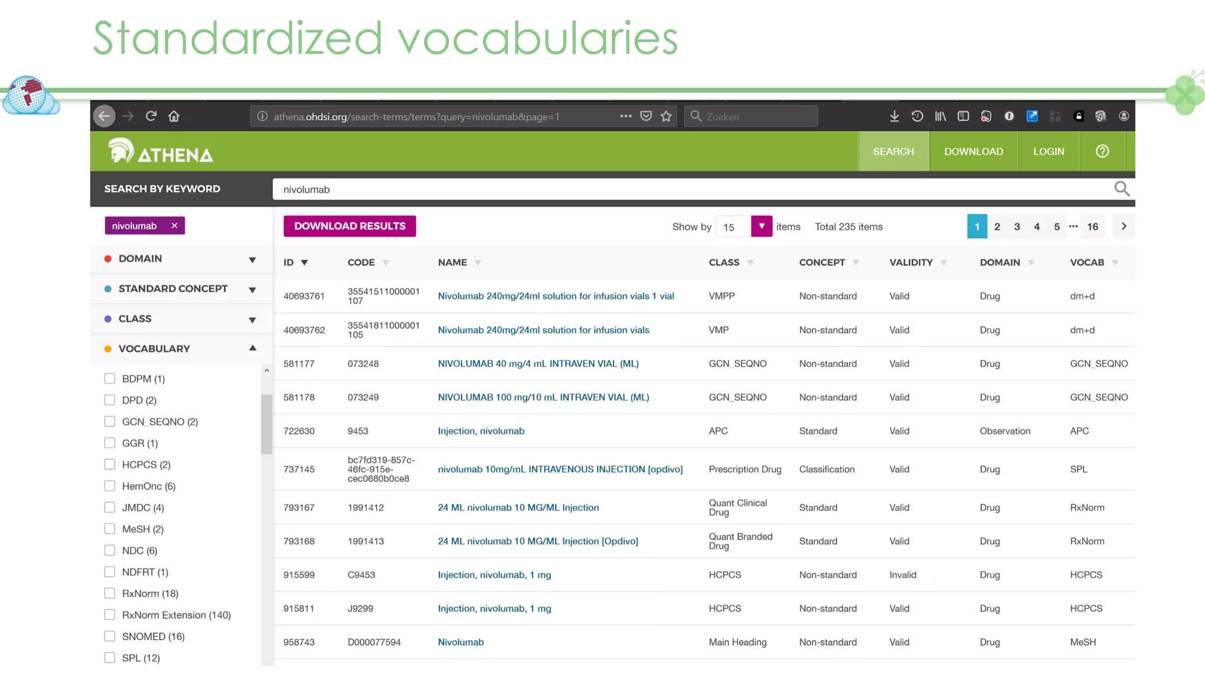The height and width of the screenshot is (677, 1205).
Task: Go to results page 16
Action: coord(1093,227)
